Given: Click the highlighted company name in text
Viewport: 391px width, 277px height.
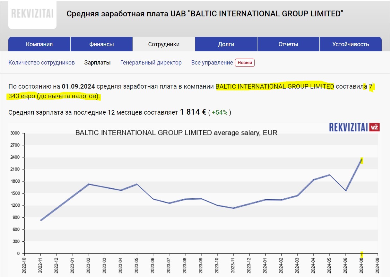Looking at the screenshot, I should [x=274, y=86].
